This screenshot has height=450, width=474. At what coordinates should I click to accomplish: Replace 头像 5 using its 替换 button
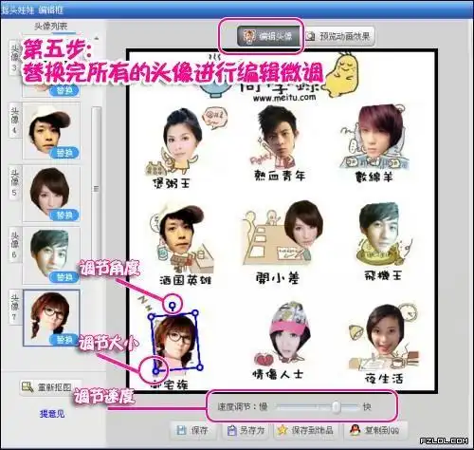[64, 216]
